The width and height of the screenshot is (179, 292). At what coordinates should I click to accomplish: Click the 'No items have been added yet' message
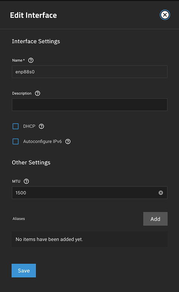click(x=49, y=239)
